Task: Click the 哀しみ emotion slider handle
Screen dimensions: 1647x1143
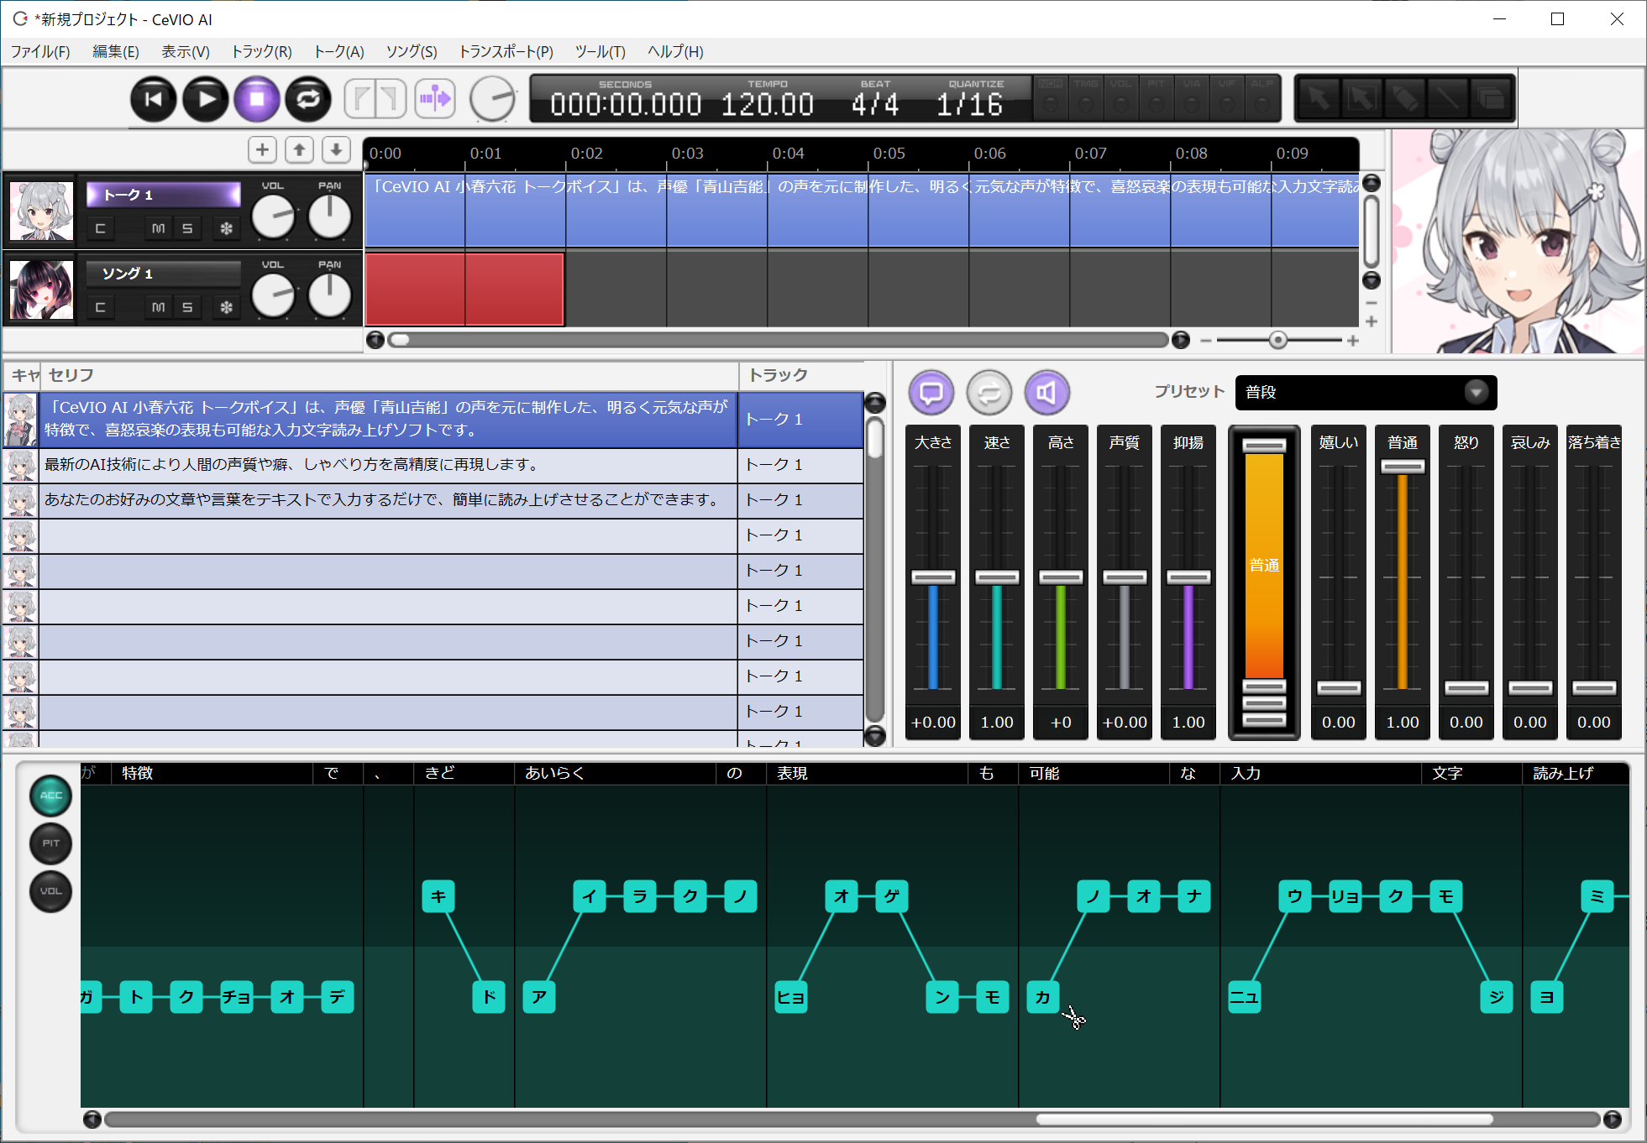Action: [x=1530, y=688]
